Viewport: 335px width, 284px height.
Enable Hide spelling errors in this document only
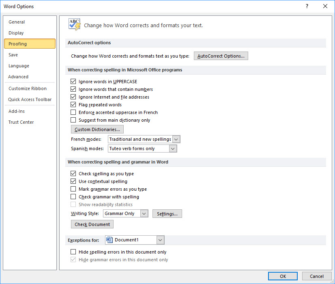73,252
